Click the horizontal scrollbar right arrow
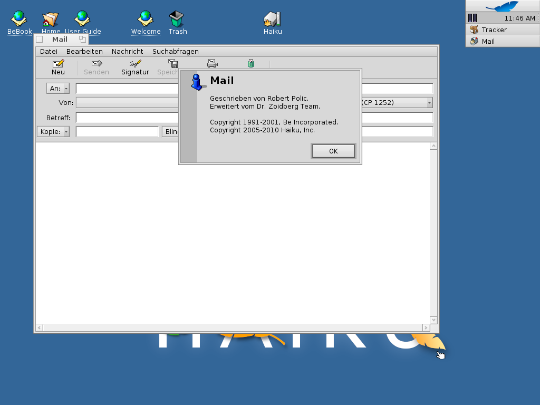The height and width of the screenshot is (405, 540). (x=426, y=328)
